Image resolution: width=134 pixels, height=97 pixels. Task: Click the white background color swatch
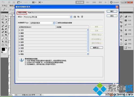coord(6,52)
